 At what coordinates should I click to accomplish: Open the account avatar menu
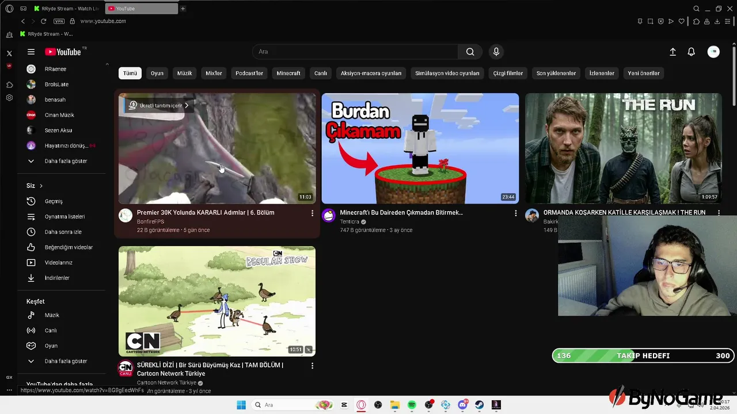click(713, 52)
